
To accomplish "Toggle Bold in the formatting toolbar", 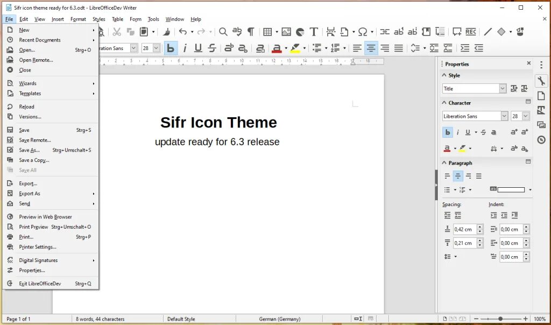I will click(x=171, y=48).
